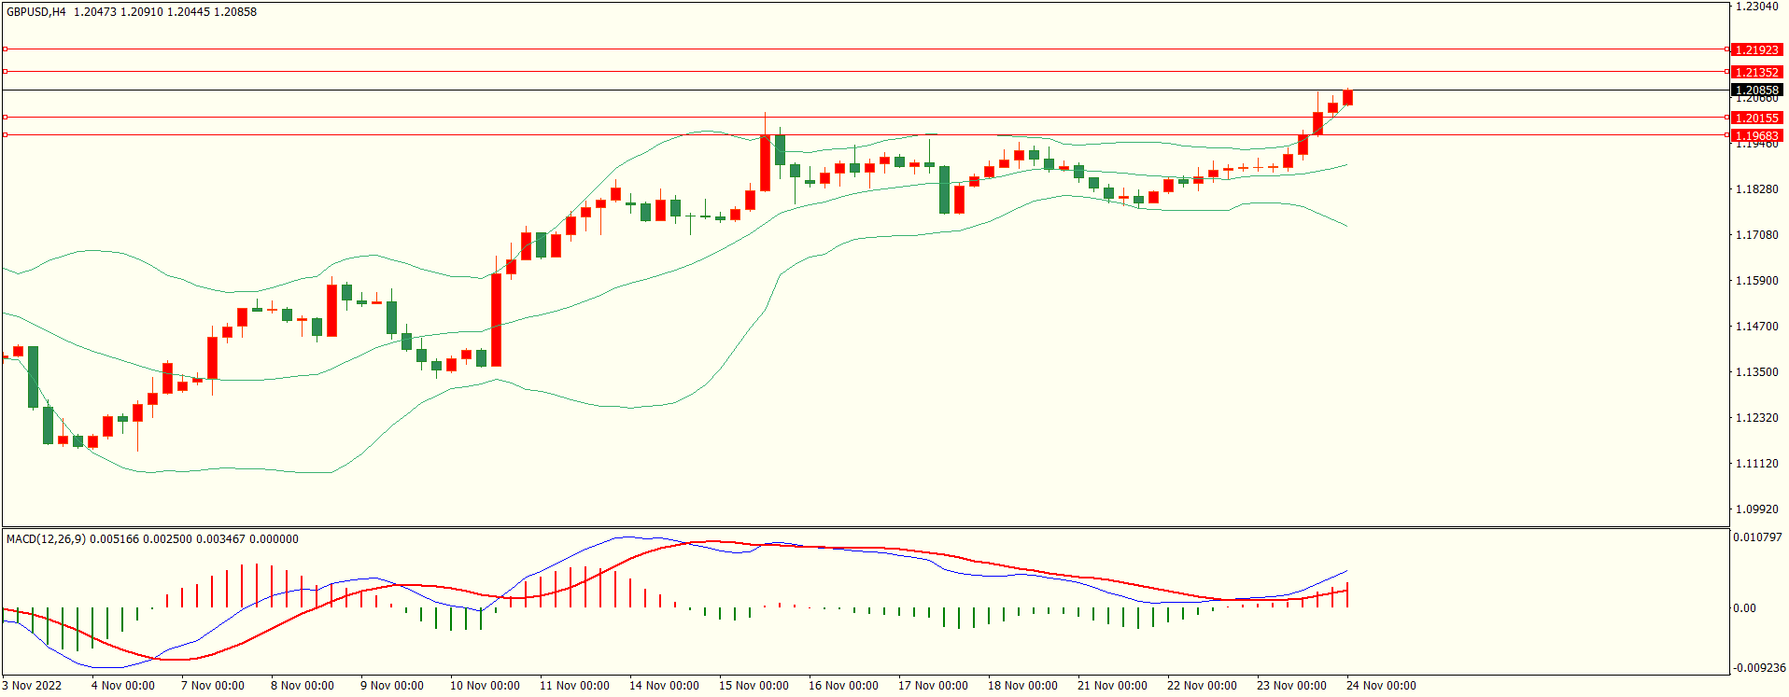Click the 24 Nov 00:00 date label
This screenshot has height=697, width=1789.
1381,686
